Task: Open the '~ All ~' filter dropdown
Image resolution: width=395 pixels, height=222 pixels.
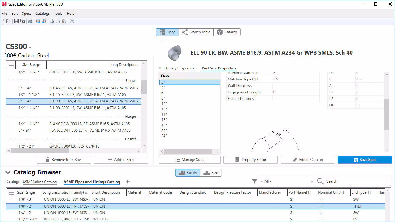Action: click(x=287, y=181)
